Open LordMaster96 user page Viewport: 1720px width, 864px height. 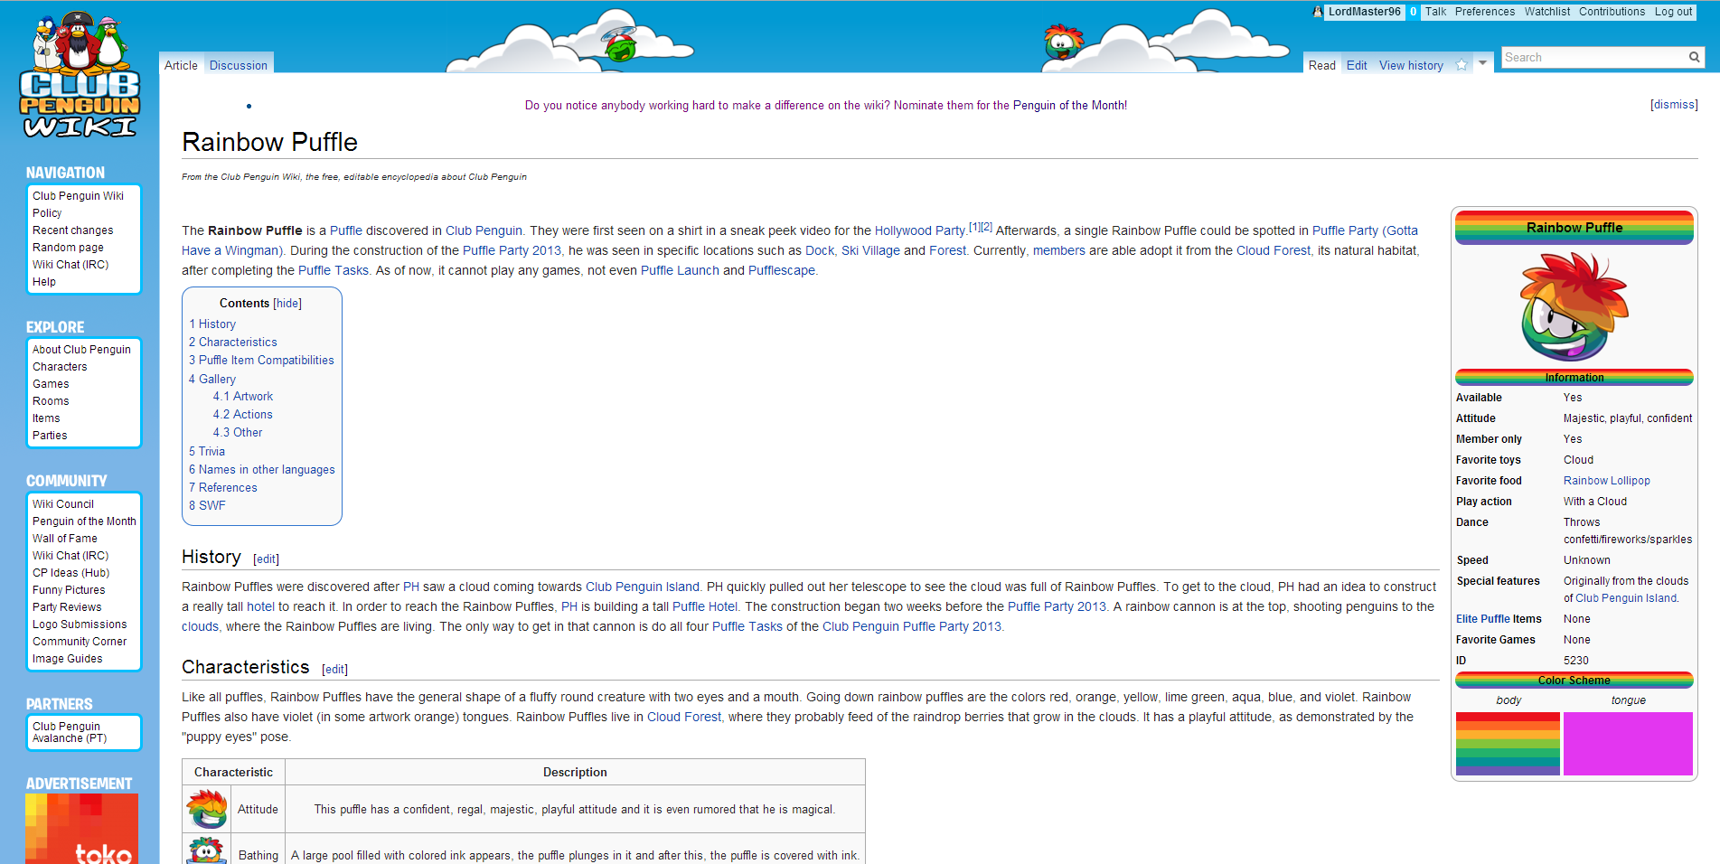point(1364,12)
